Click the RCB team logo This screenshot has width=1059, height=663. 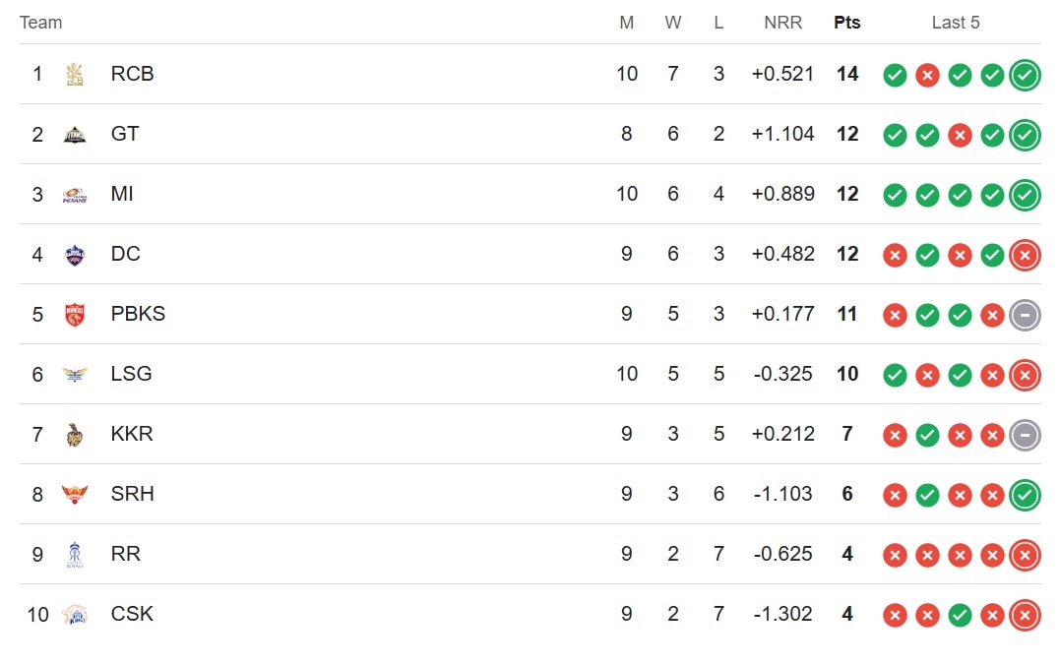[x=74, y=74]
